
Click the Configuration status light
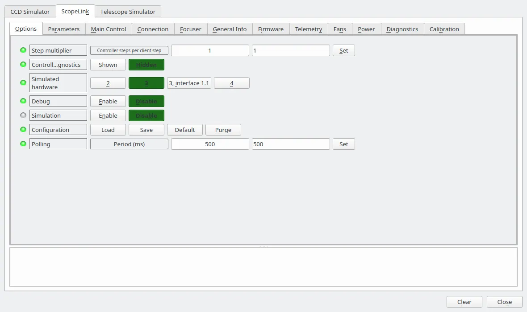23,130
